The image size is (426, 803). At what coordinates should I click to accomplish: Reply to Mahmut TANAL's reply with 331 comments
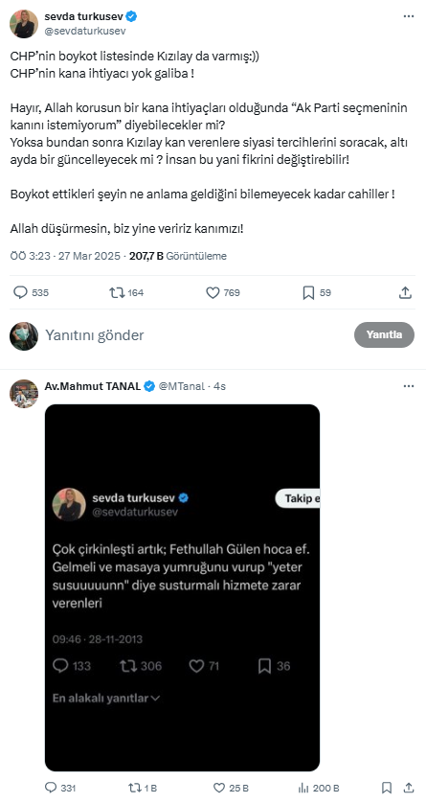(x=51, y=788)
